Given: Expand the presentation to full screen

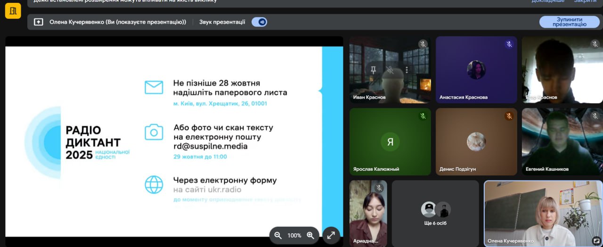Looking at the screenshot, I should 331,235.
